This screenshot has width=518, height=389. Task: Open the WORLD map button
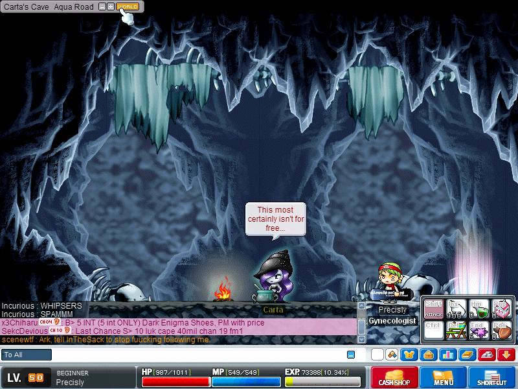[128, 6]
